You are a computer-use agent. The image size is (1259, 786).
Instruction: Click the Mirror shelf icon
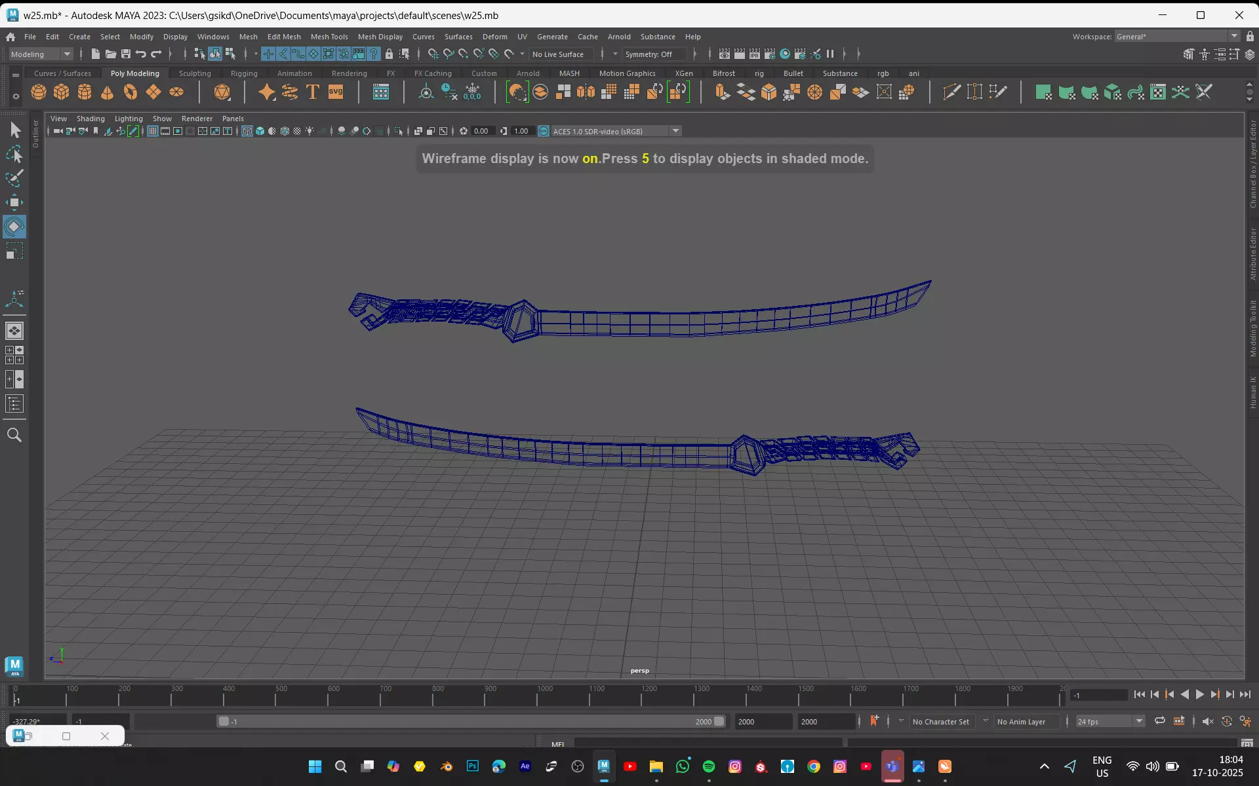point(586,92)
